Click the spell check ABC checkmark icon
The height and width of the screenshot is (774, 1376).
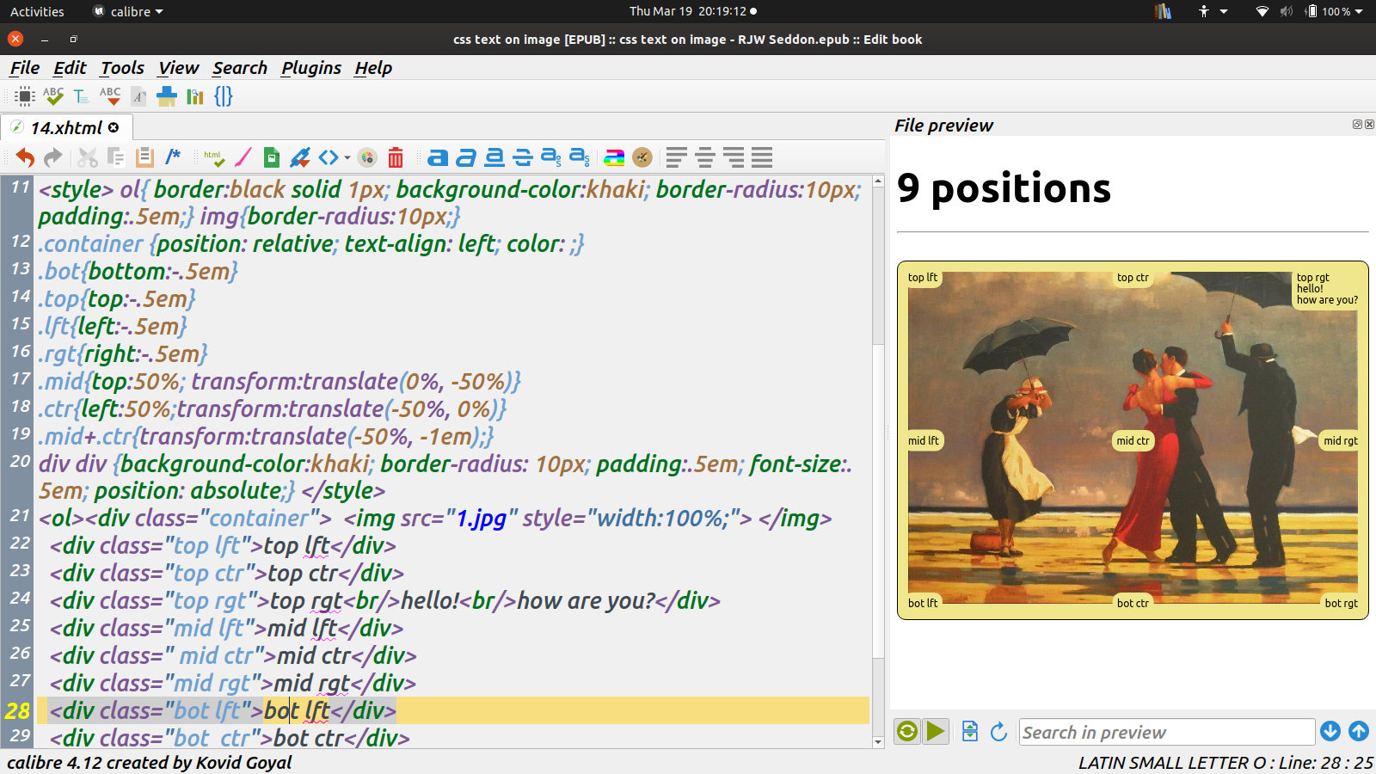coord(53,96)
